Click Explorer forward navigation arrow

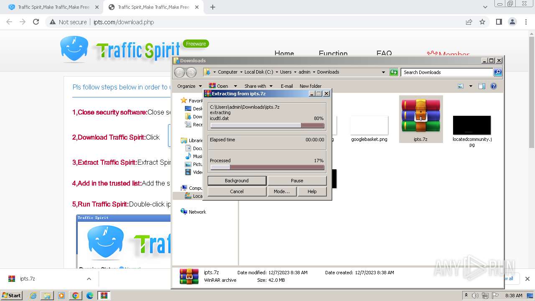(191, 72)
